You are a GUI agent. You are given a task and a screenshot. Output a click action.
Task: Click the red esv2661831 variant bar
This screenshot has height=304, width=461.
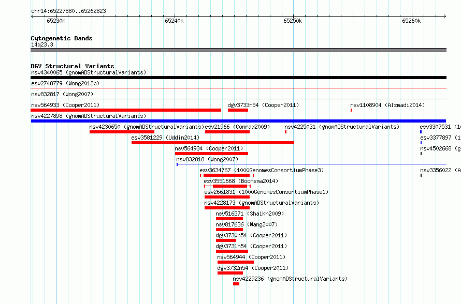[227, 197]
